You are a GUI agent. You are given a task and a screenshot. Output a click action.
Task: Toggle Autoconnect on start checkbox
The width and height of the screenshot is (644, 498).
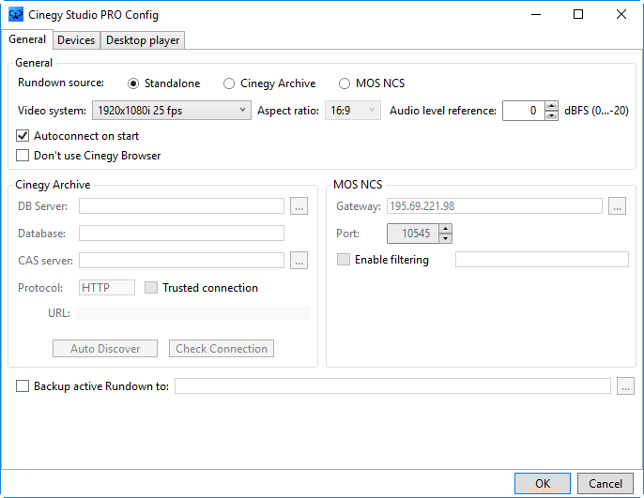tap(23, 135)
